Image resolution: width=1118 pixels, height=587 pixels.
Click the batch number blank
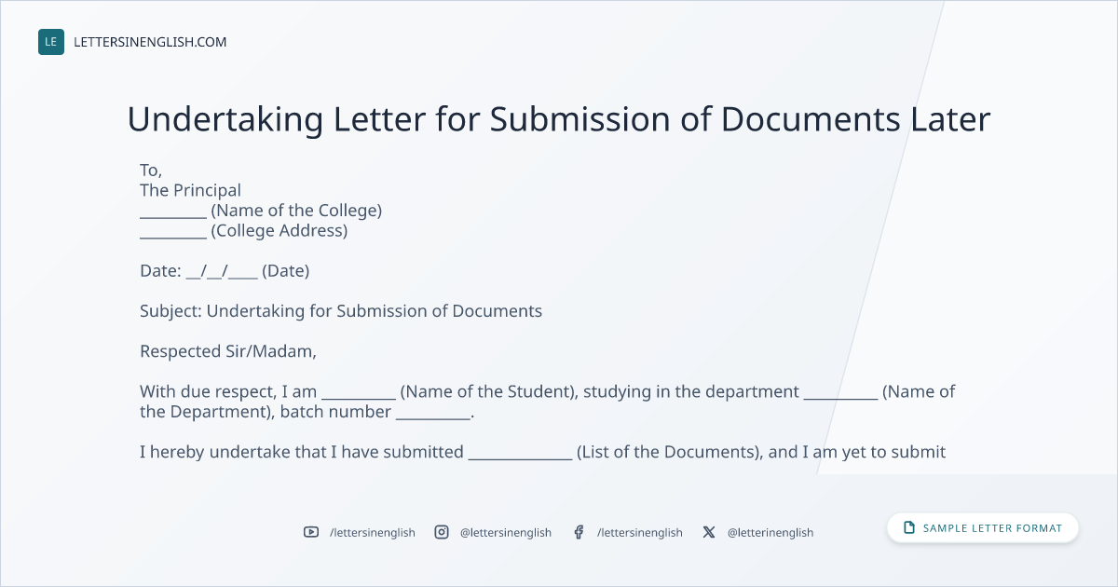[433, 415]
